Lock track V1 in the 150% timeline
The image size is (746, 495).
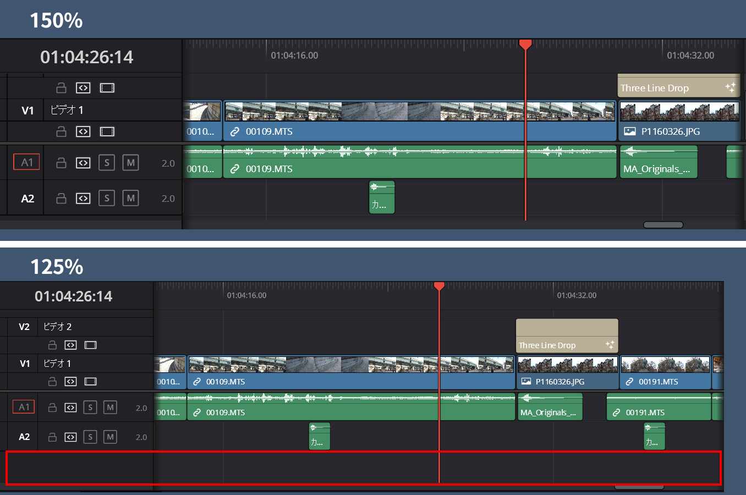61,132
